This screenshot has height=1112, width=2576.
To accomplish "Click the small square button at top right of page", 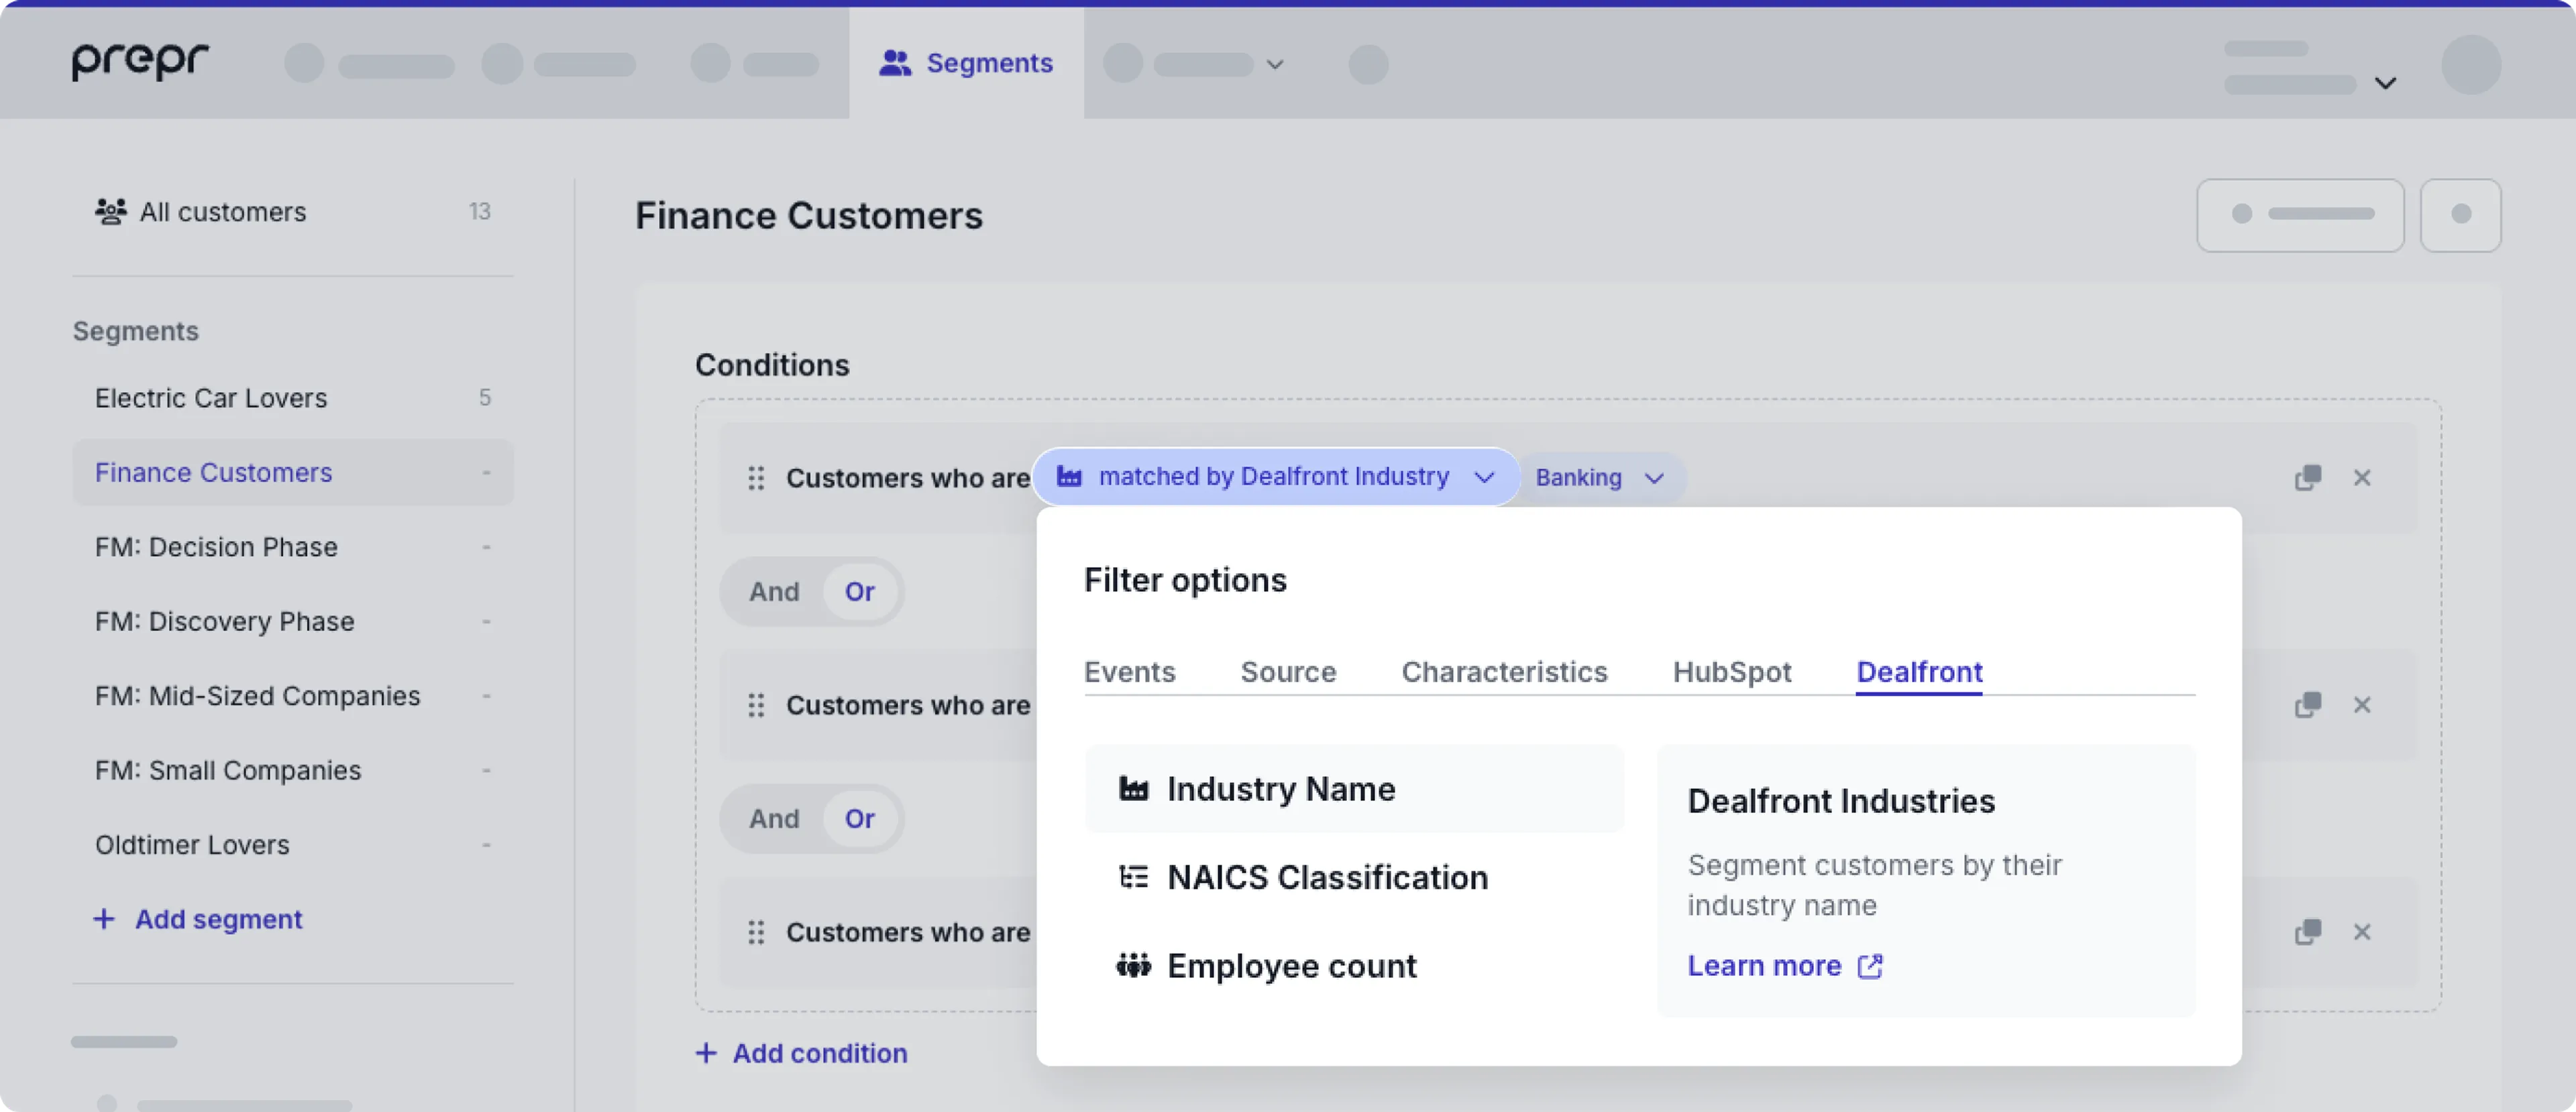I will (x=2460, y=214).
